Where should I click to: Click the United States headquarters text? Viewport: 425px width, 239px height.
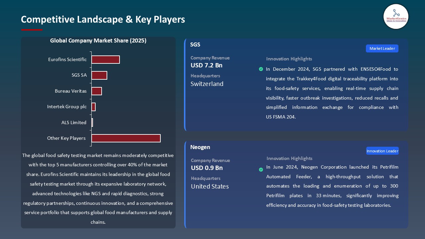(210, 187)
